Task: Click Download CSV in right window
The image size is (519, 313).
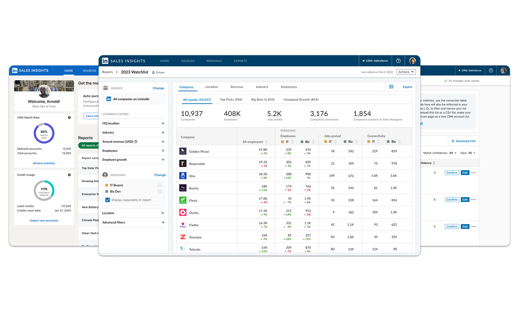Action: point(463,141)
